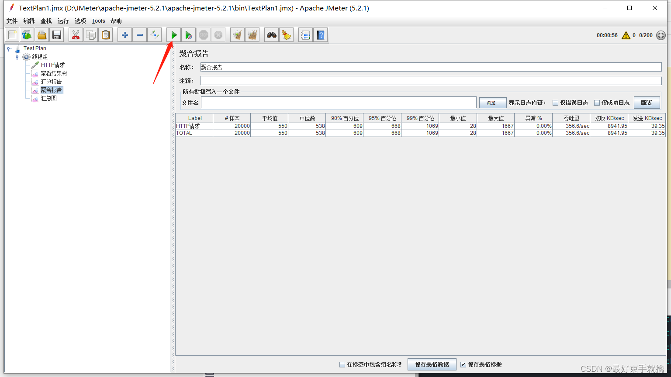
Task: Open the 文件 menu
Action: pyautogui.click(x=12, y=21)
